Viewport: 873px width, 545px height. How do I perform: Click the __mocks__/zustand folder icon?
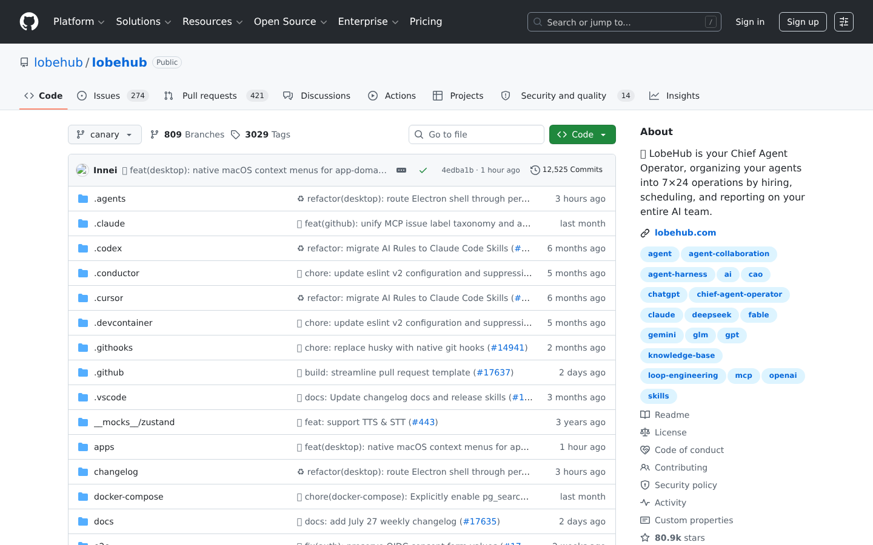click(83, 422)
